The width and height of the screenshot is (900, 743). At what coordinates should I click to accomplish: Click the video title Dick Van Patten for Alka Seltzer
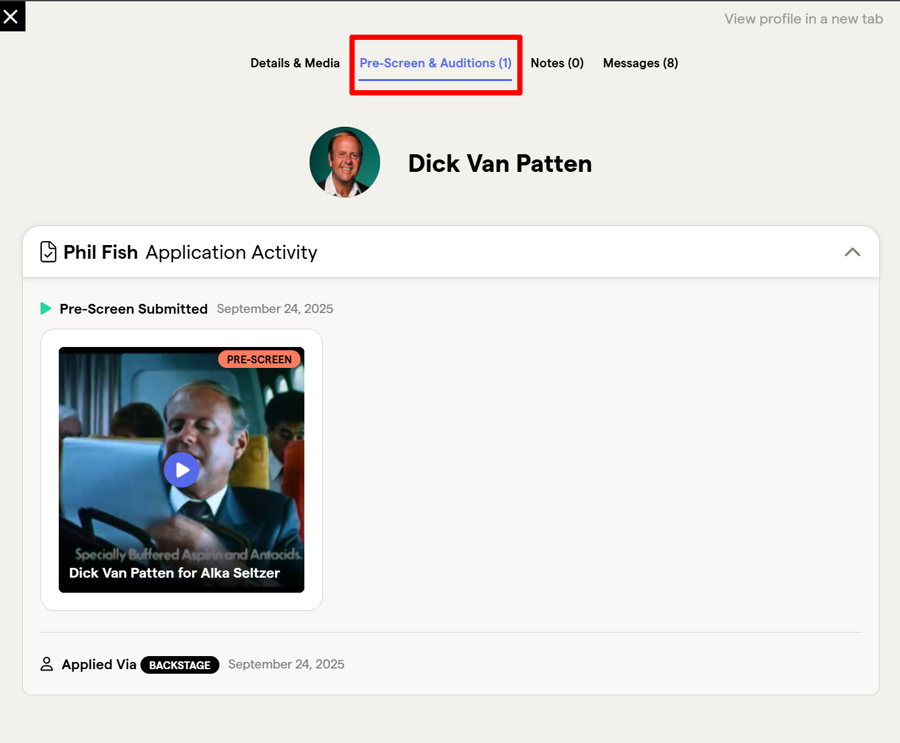point(174,573)
